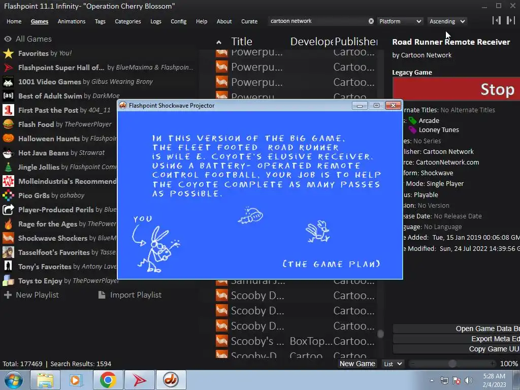Click the Open Game Data Browser button
Image resolution: width=520 pixels, height=390 pixels.
(457, 329)
